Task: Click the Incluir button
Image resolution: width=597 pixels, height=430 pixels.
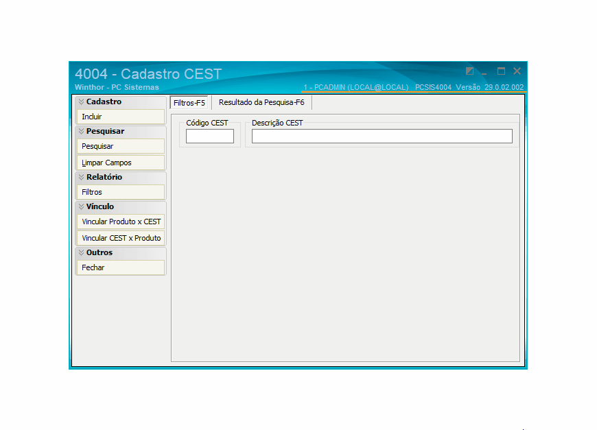Action: click(x=121, y=117)
